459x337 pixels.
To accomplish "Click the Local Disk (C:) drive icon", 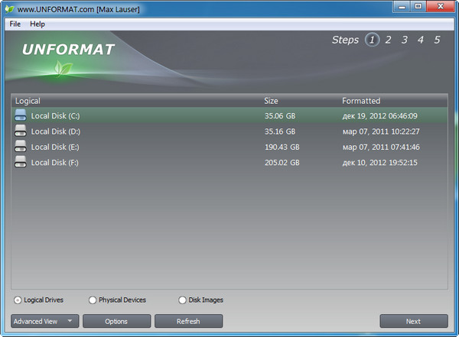I will click(21, 116).
